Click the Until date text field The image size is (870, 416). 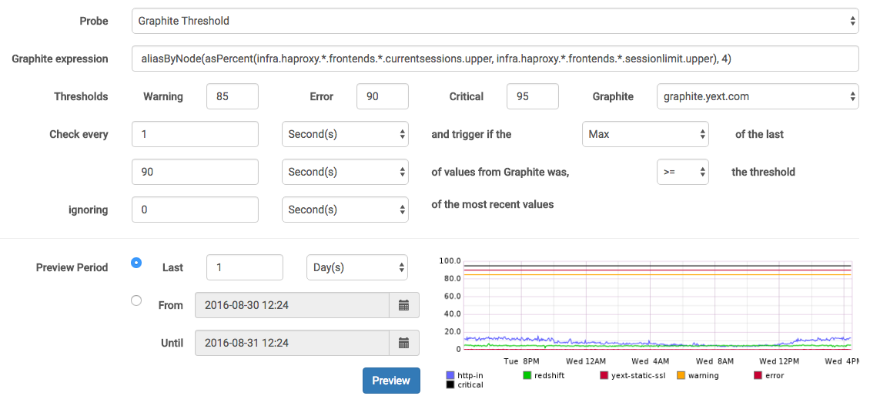pyautogui.click(x=293, y=343)
